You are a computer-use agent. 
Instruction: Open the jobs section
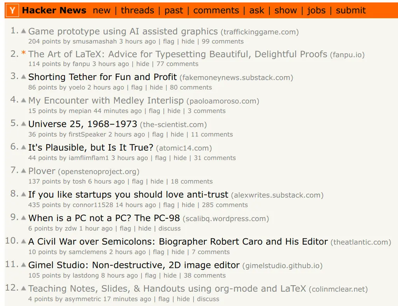316,10
